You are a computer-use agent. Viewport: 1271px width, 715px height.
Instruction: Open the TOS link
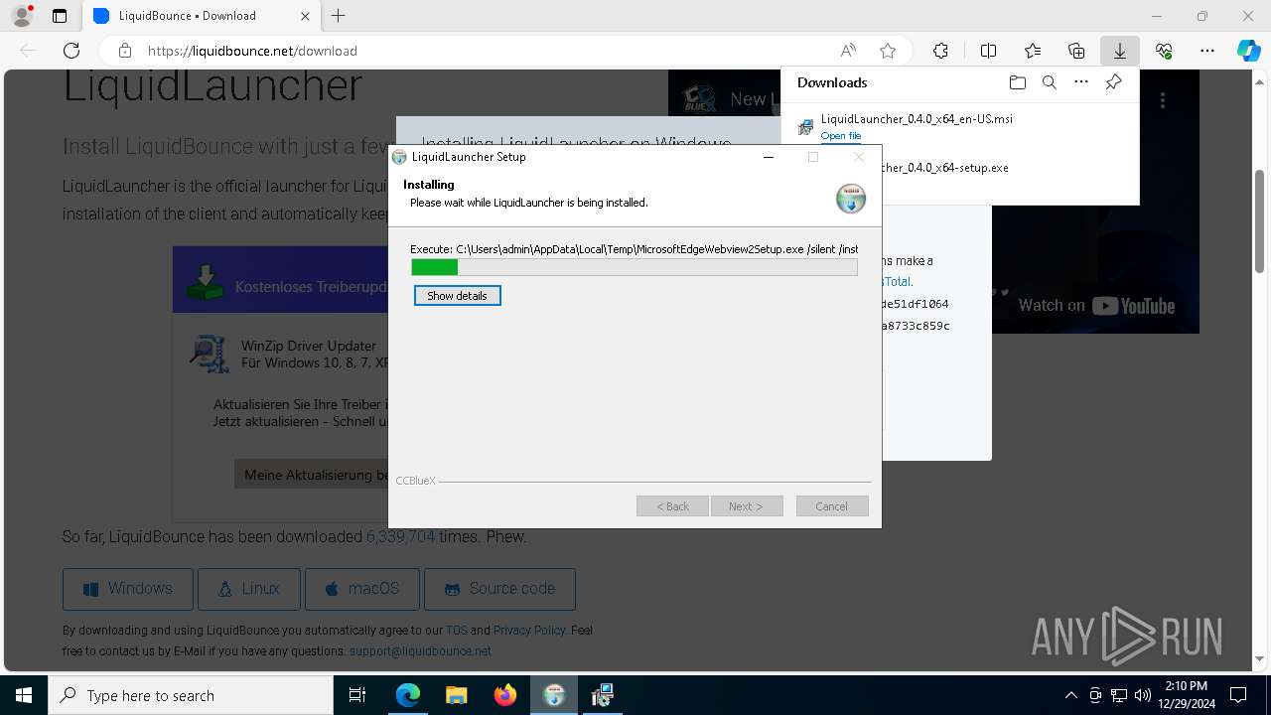point(456,630)
